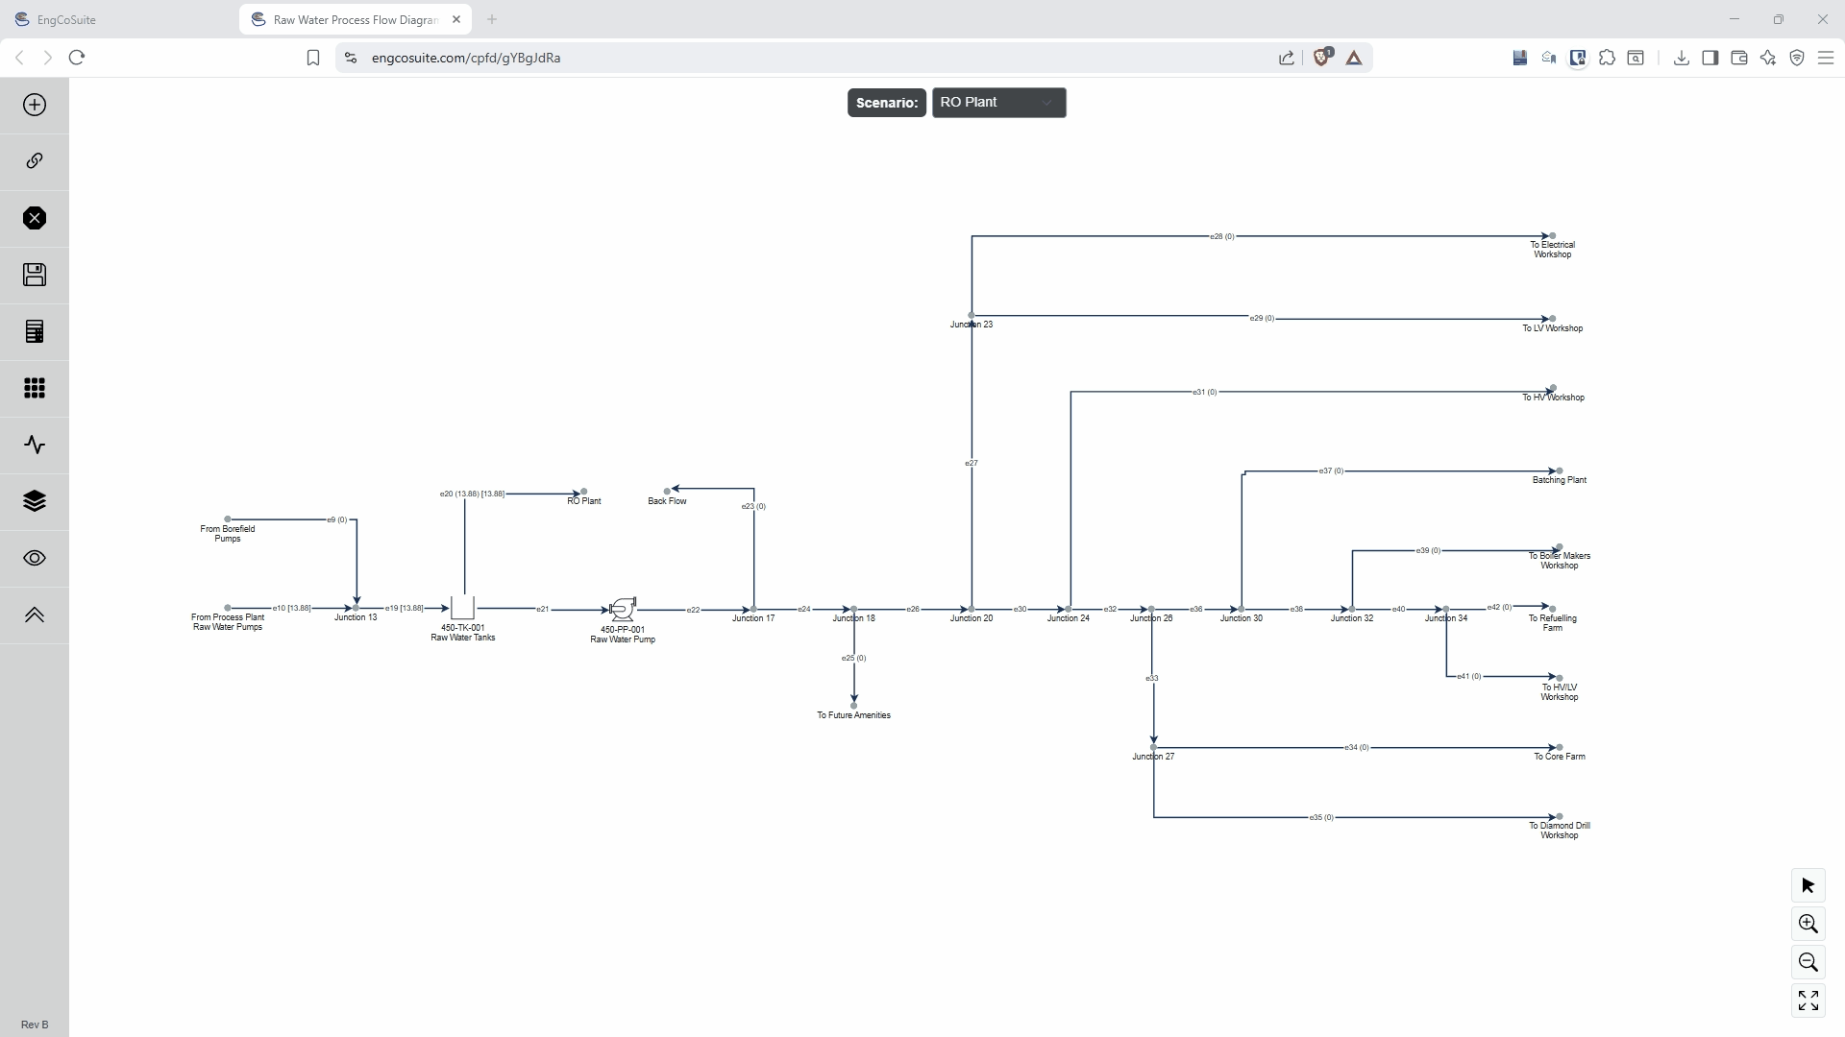Open a new browser tab

[x=492, y=19]
